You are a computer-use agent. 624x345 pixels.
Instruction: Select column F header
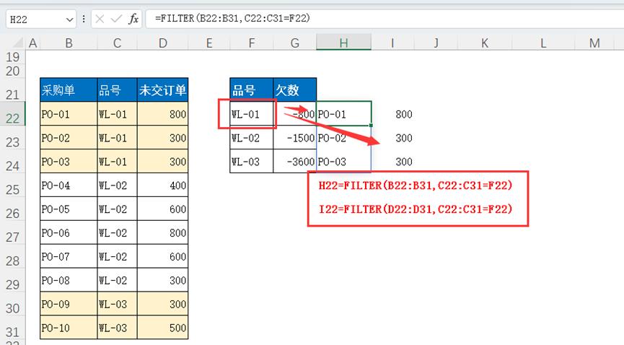pos(252,43)
